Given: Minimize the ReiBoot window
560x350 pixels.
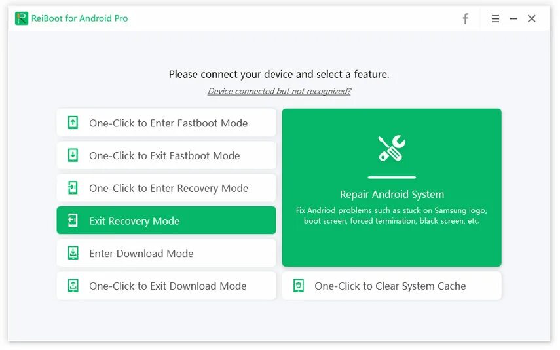Looking at the screenshot, I should 513,19.
